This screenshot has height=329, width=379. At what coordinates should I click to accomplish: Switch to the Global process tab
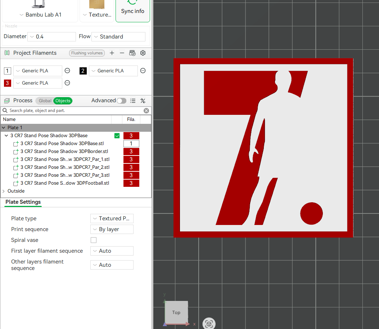click(x=45, y=101)
